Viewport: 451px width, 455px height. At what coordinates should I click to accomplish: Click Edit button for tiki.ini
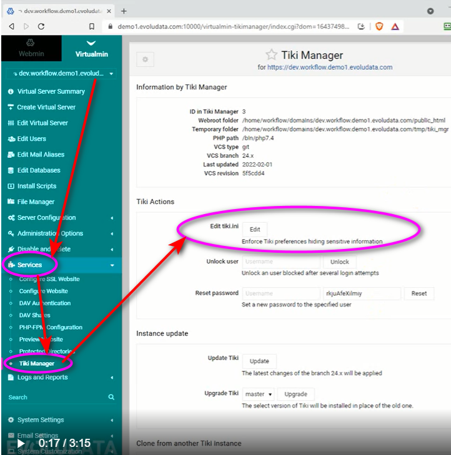point(255,230)
